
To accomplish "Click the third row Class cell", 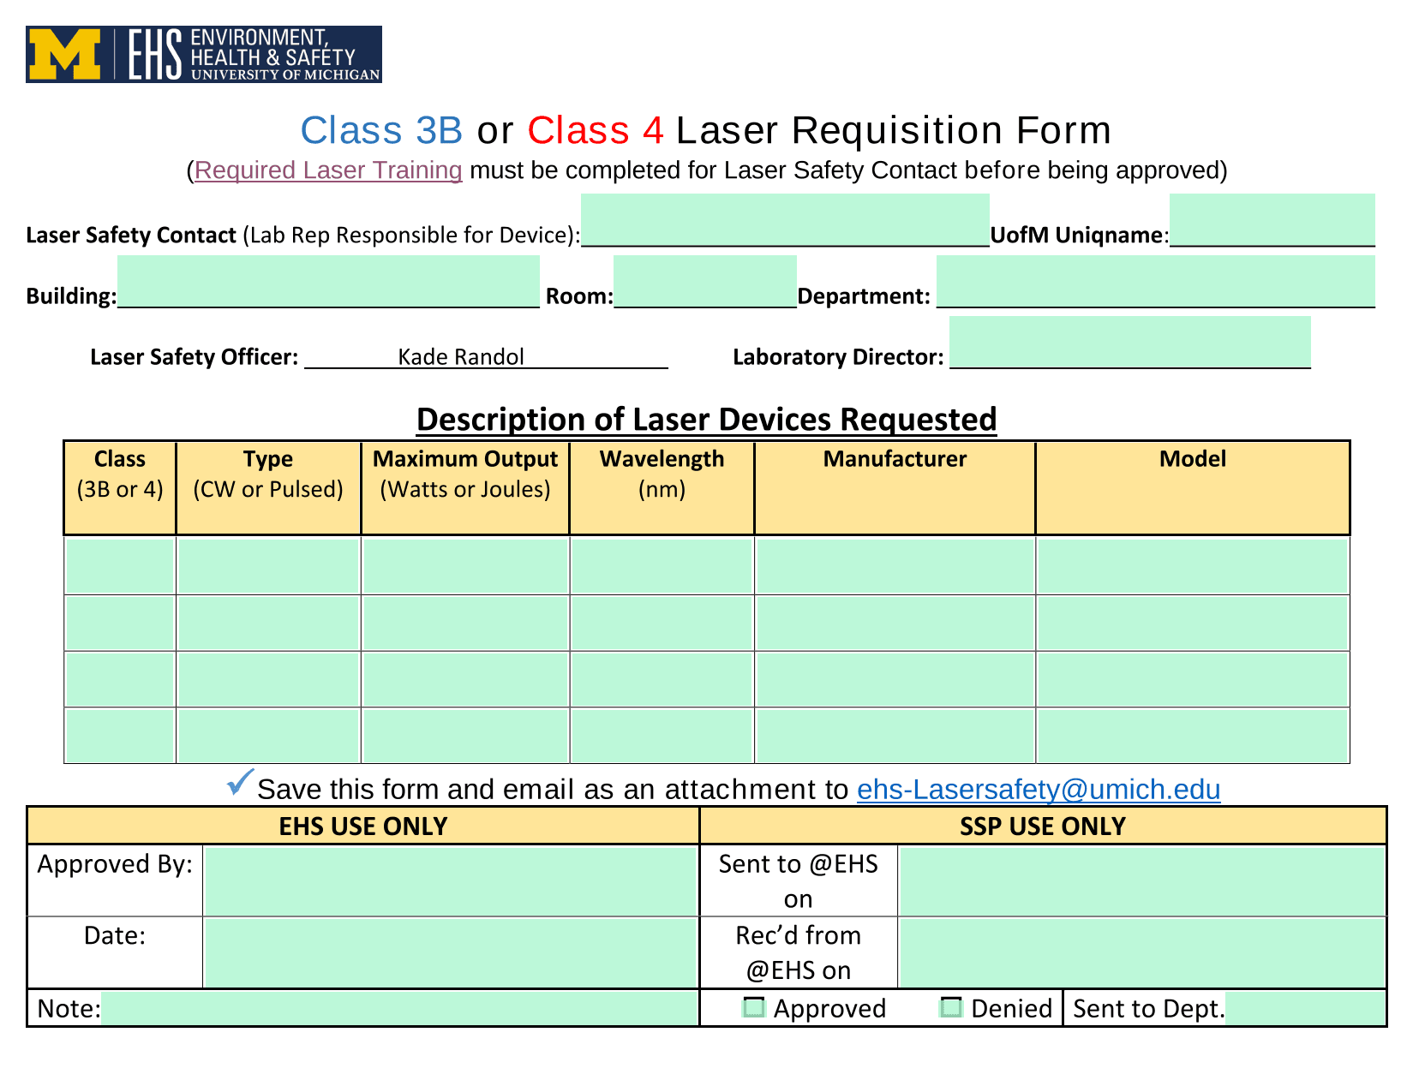I will (x=120, y=679).
